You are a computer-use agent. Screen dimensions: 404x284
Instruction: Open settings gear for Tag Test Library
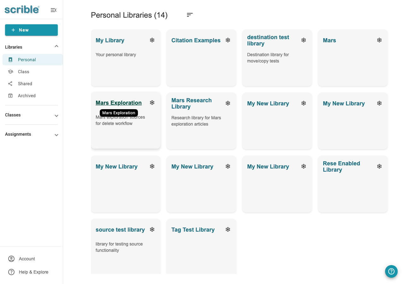pos(228,229)
